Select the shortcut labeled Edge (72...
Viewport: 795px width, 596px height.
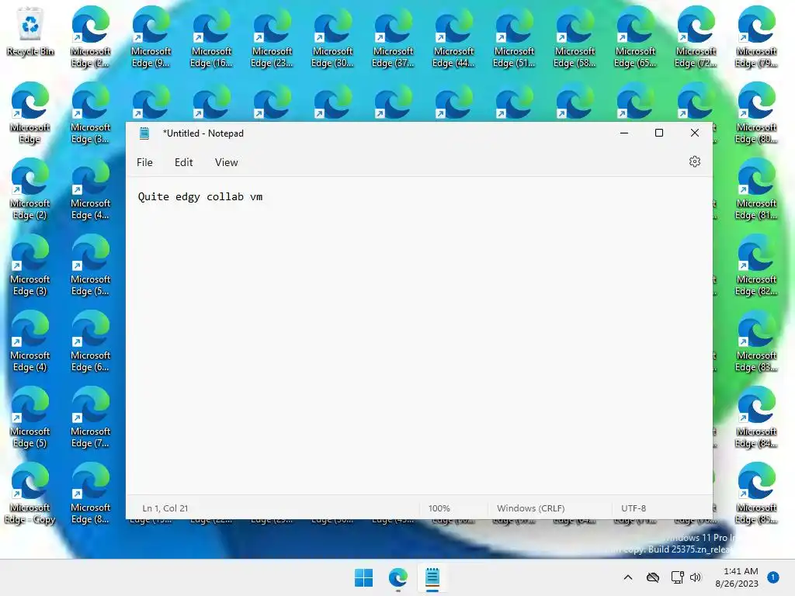(696, 37)
